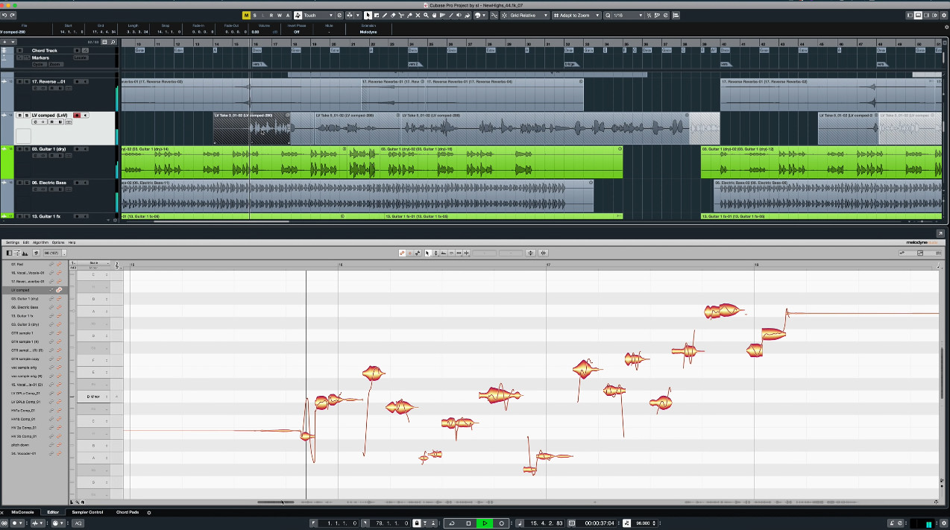Toggle Read automation (R) in top toolbar
This screenshot has height=530, width=950.
tap(271, 15)
